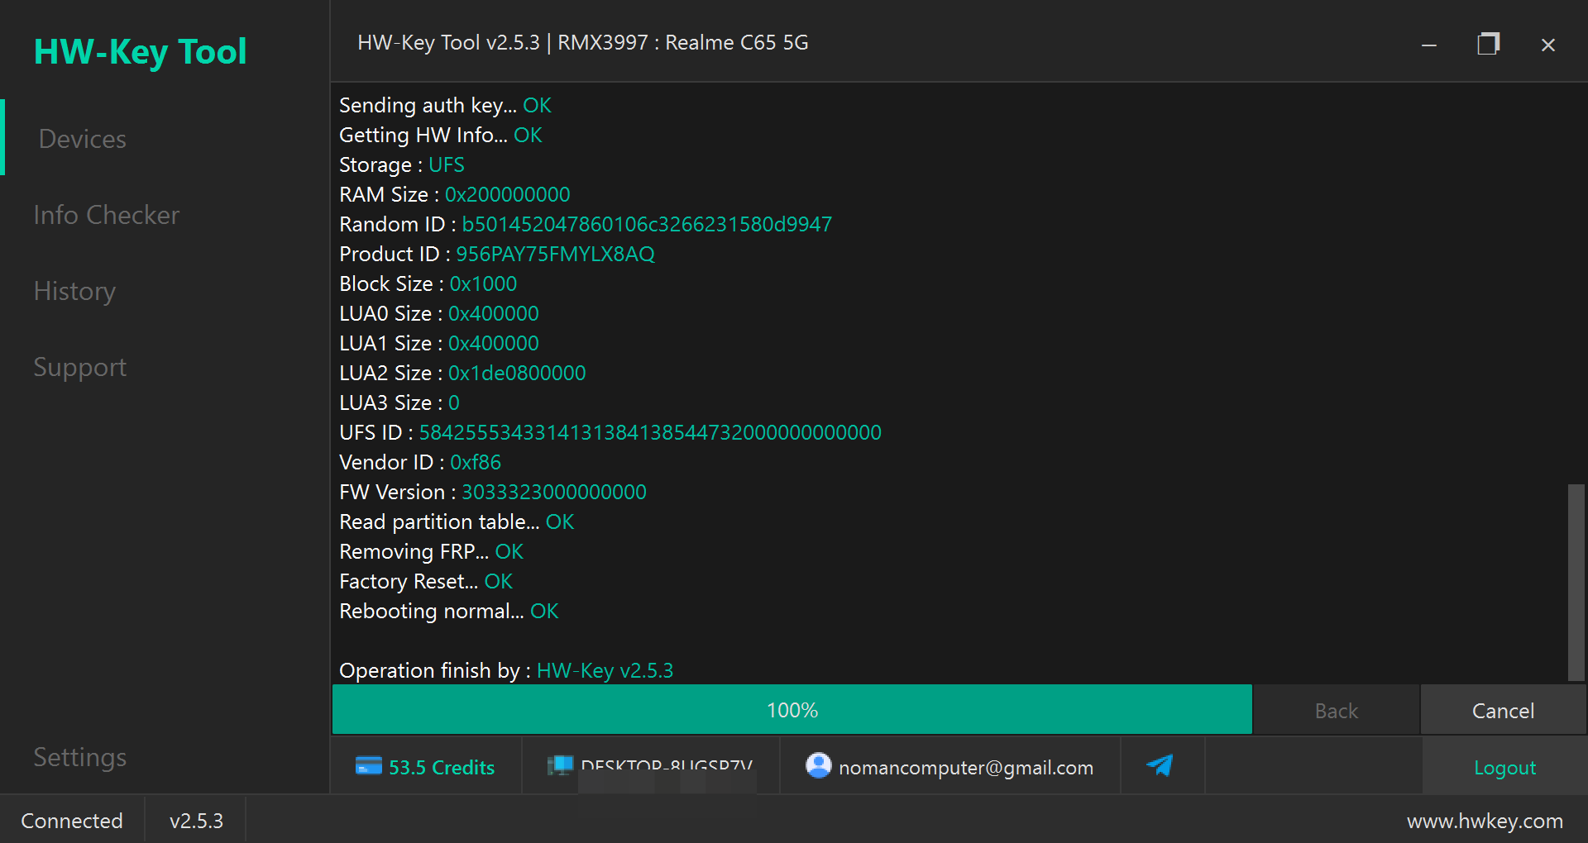This screenshot has height=843, width=1588.
Task: Select the Random ID value b501452047860106c…
Action: (647, 224)
